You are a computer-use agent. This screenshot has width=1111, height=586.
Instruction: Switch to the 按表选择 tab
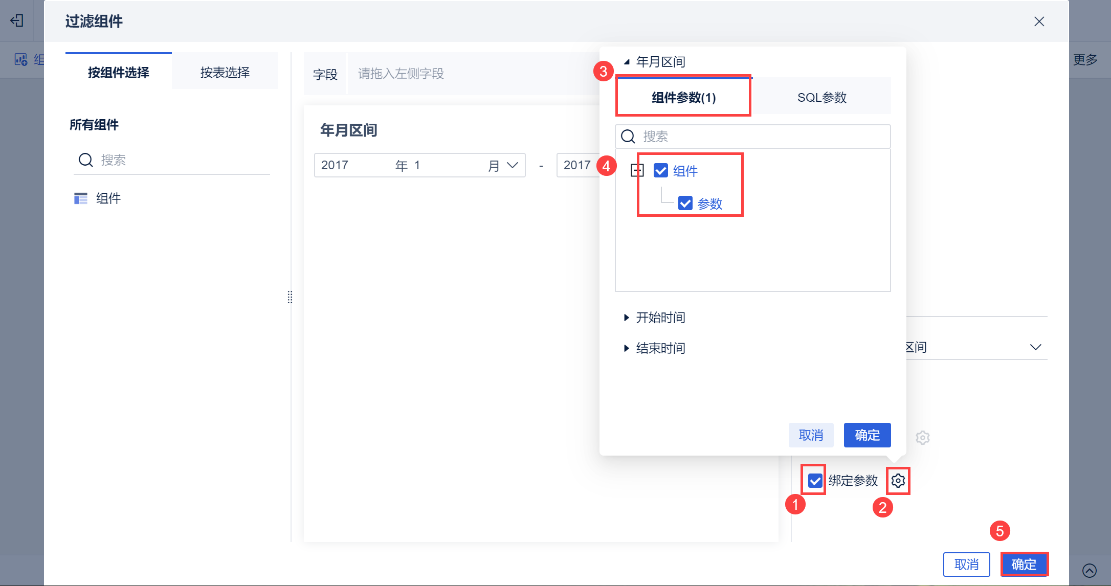coord(225,73)
